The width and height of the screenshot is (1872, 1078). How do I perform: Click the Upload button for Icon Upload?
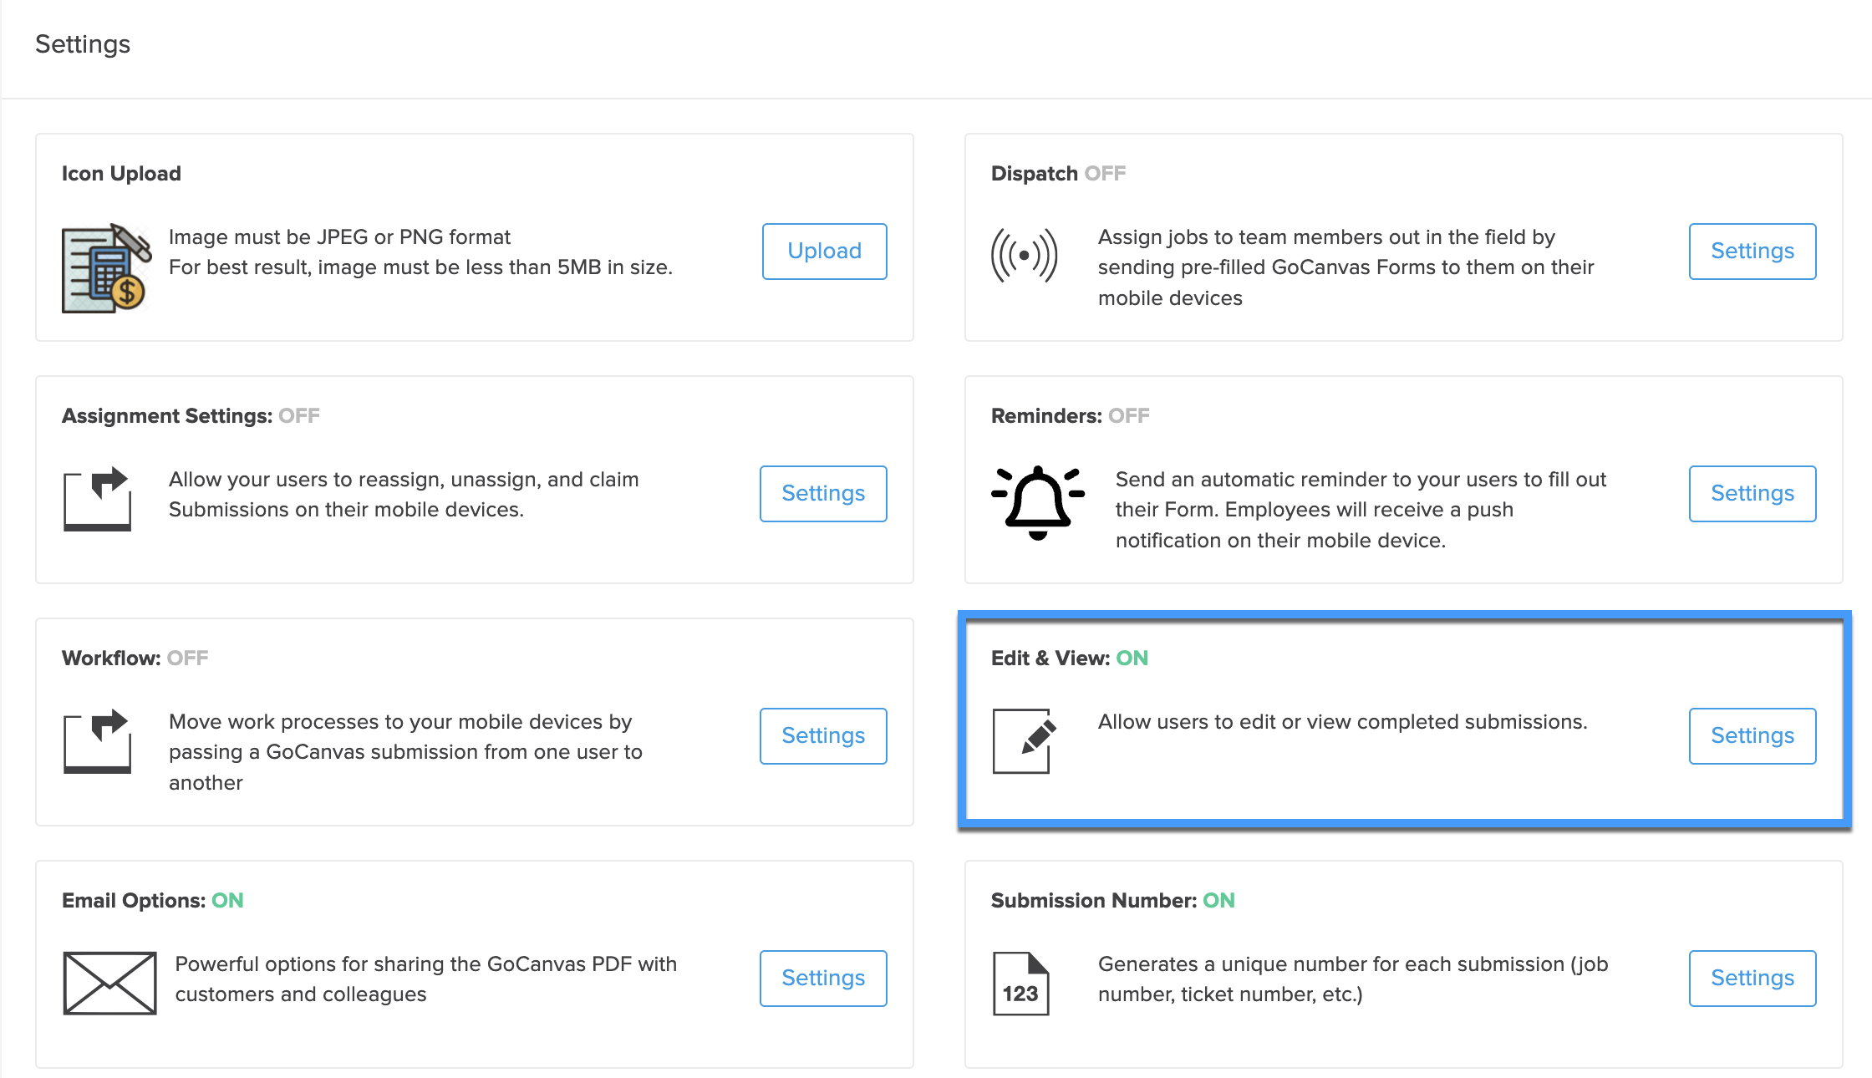(x=823, y=251)
